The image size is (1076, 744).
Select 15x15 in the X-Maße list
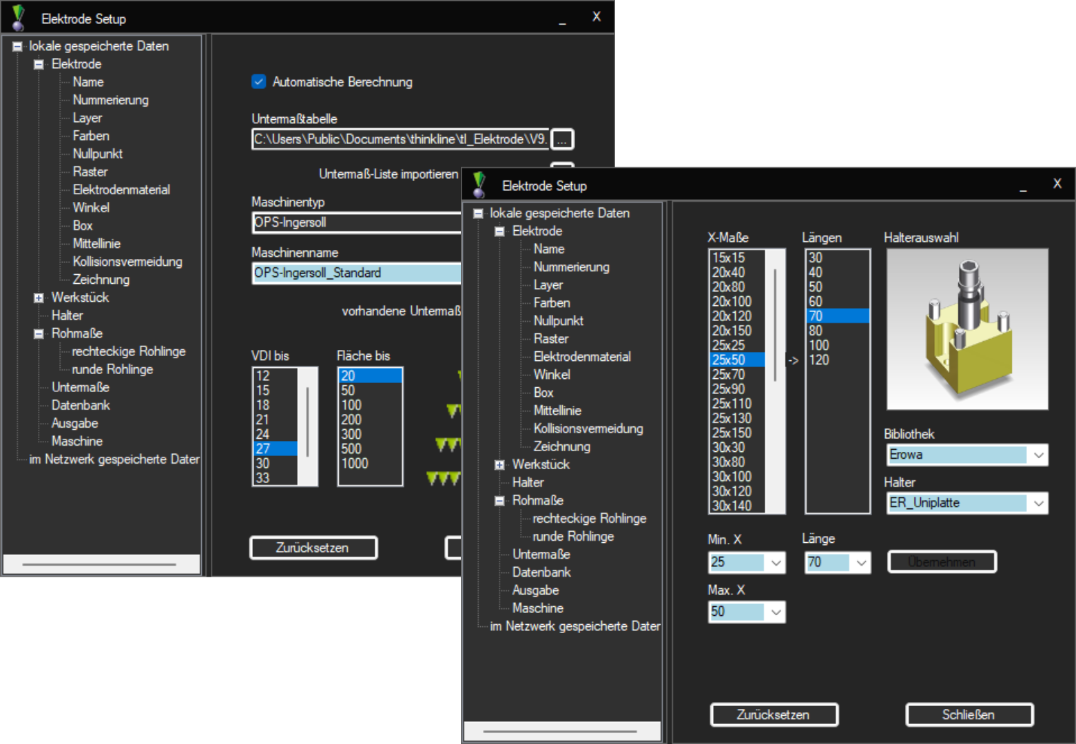[x=738, y=258]
